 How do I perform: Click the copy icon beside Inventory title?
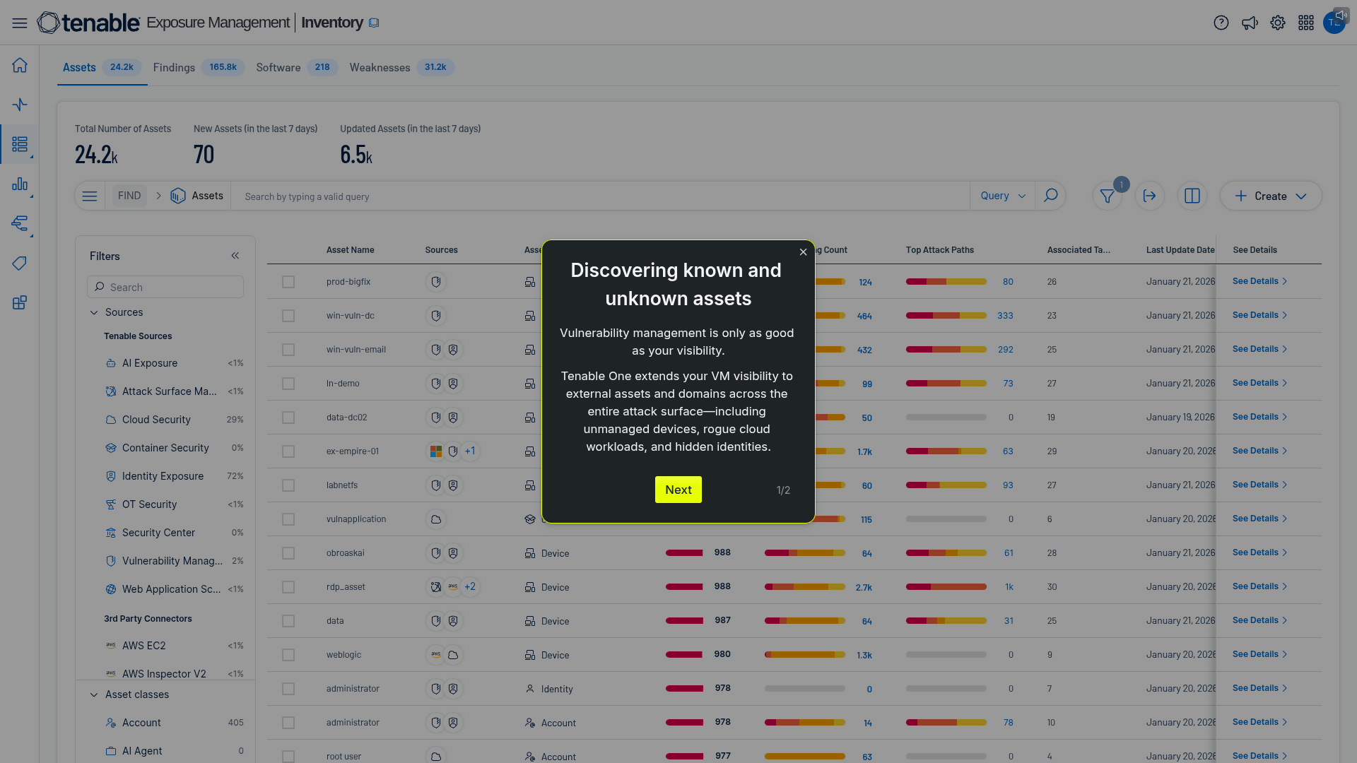[x=374, y=23]
